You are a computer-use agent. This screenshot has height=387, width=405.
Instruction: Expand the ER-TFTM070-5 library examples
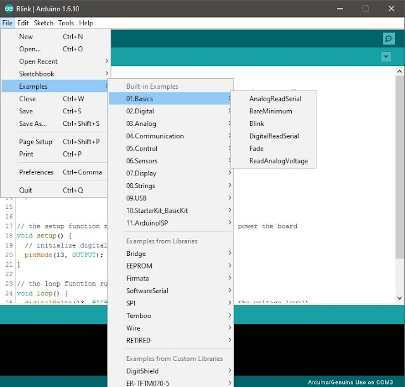pos(170,383)
